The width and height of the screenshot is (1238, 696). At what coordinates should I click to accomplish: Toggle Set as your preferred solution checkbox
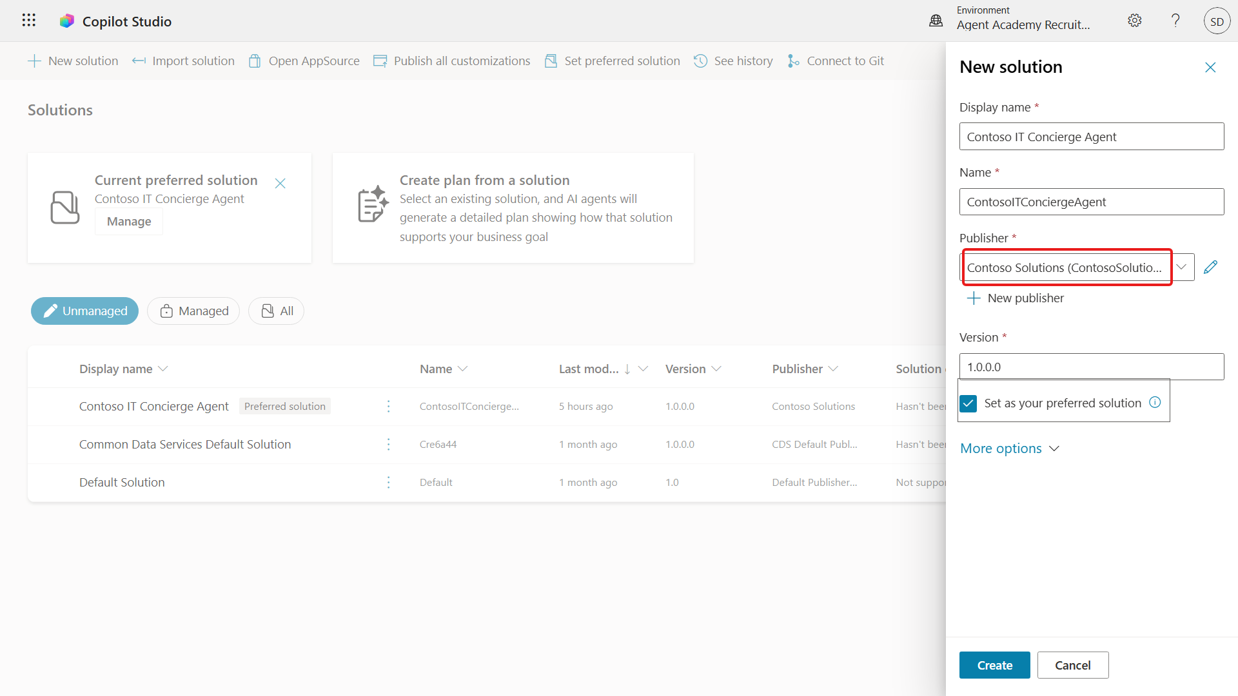[968, 403]
